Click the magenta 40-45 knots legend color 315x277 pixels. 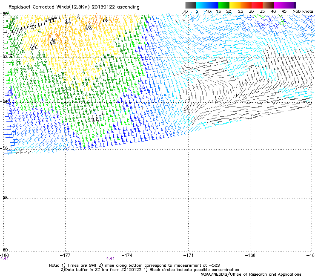click(279, 5)
